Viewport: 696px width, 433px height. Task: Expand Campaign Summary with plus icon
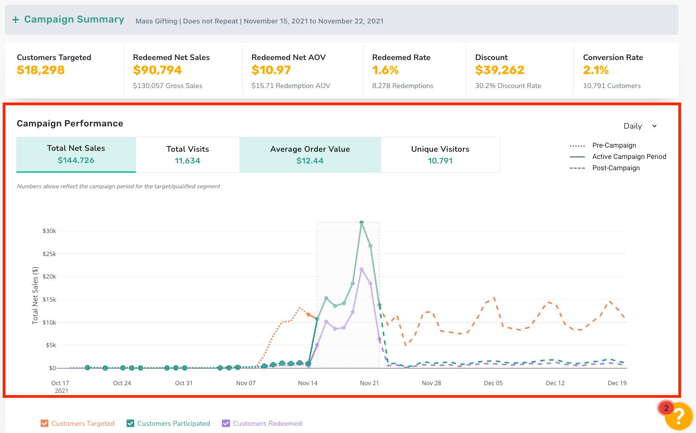15,19
